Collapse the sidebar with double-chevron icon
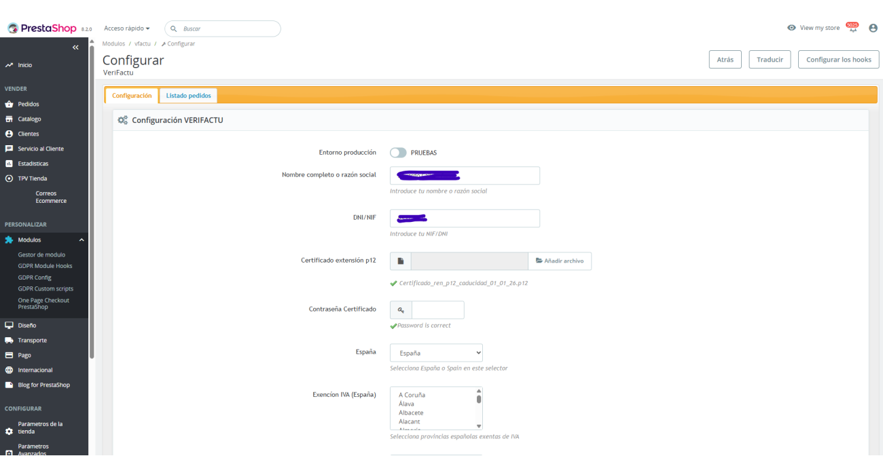Screen dimensions: 883x475 (76, 47)
